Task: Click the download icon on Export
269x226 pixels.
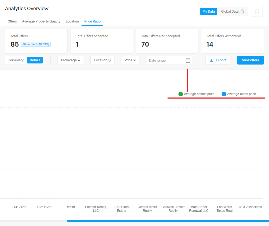Action: tap(212, 60)
